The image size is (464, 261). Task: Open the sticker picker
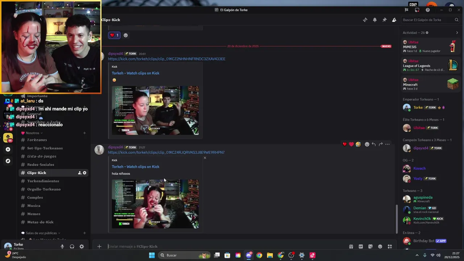370,246
